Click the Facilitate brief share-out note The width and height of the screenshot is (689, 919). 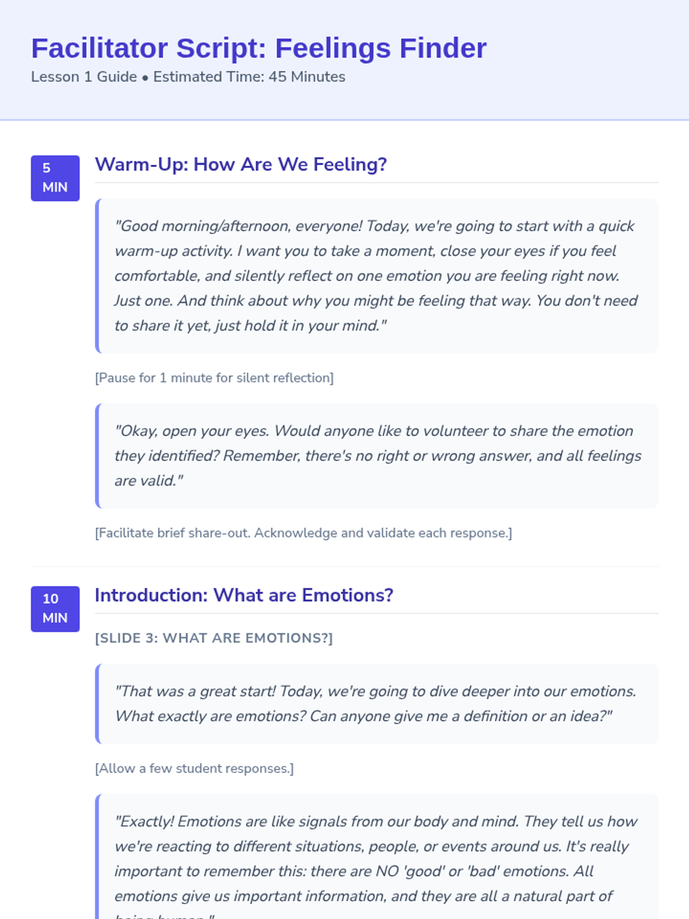[303, 533]
